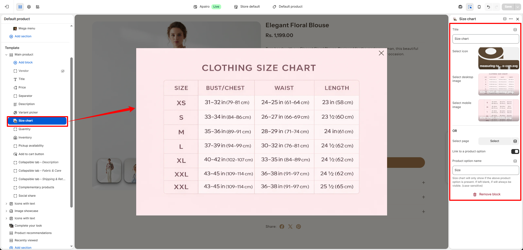Collapse the Main product section
Screen dimensions: 523x250
point(6,55)
